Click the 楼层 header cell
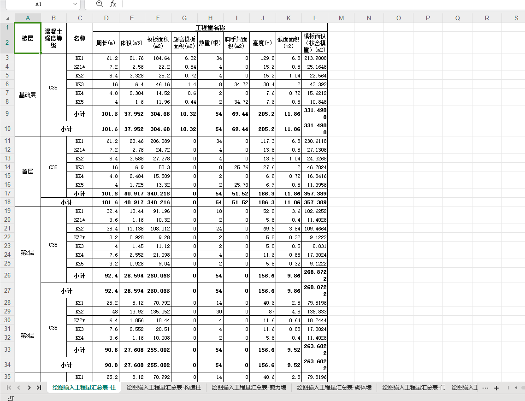This screenshot has height=401, width=525. (28, 38)
